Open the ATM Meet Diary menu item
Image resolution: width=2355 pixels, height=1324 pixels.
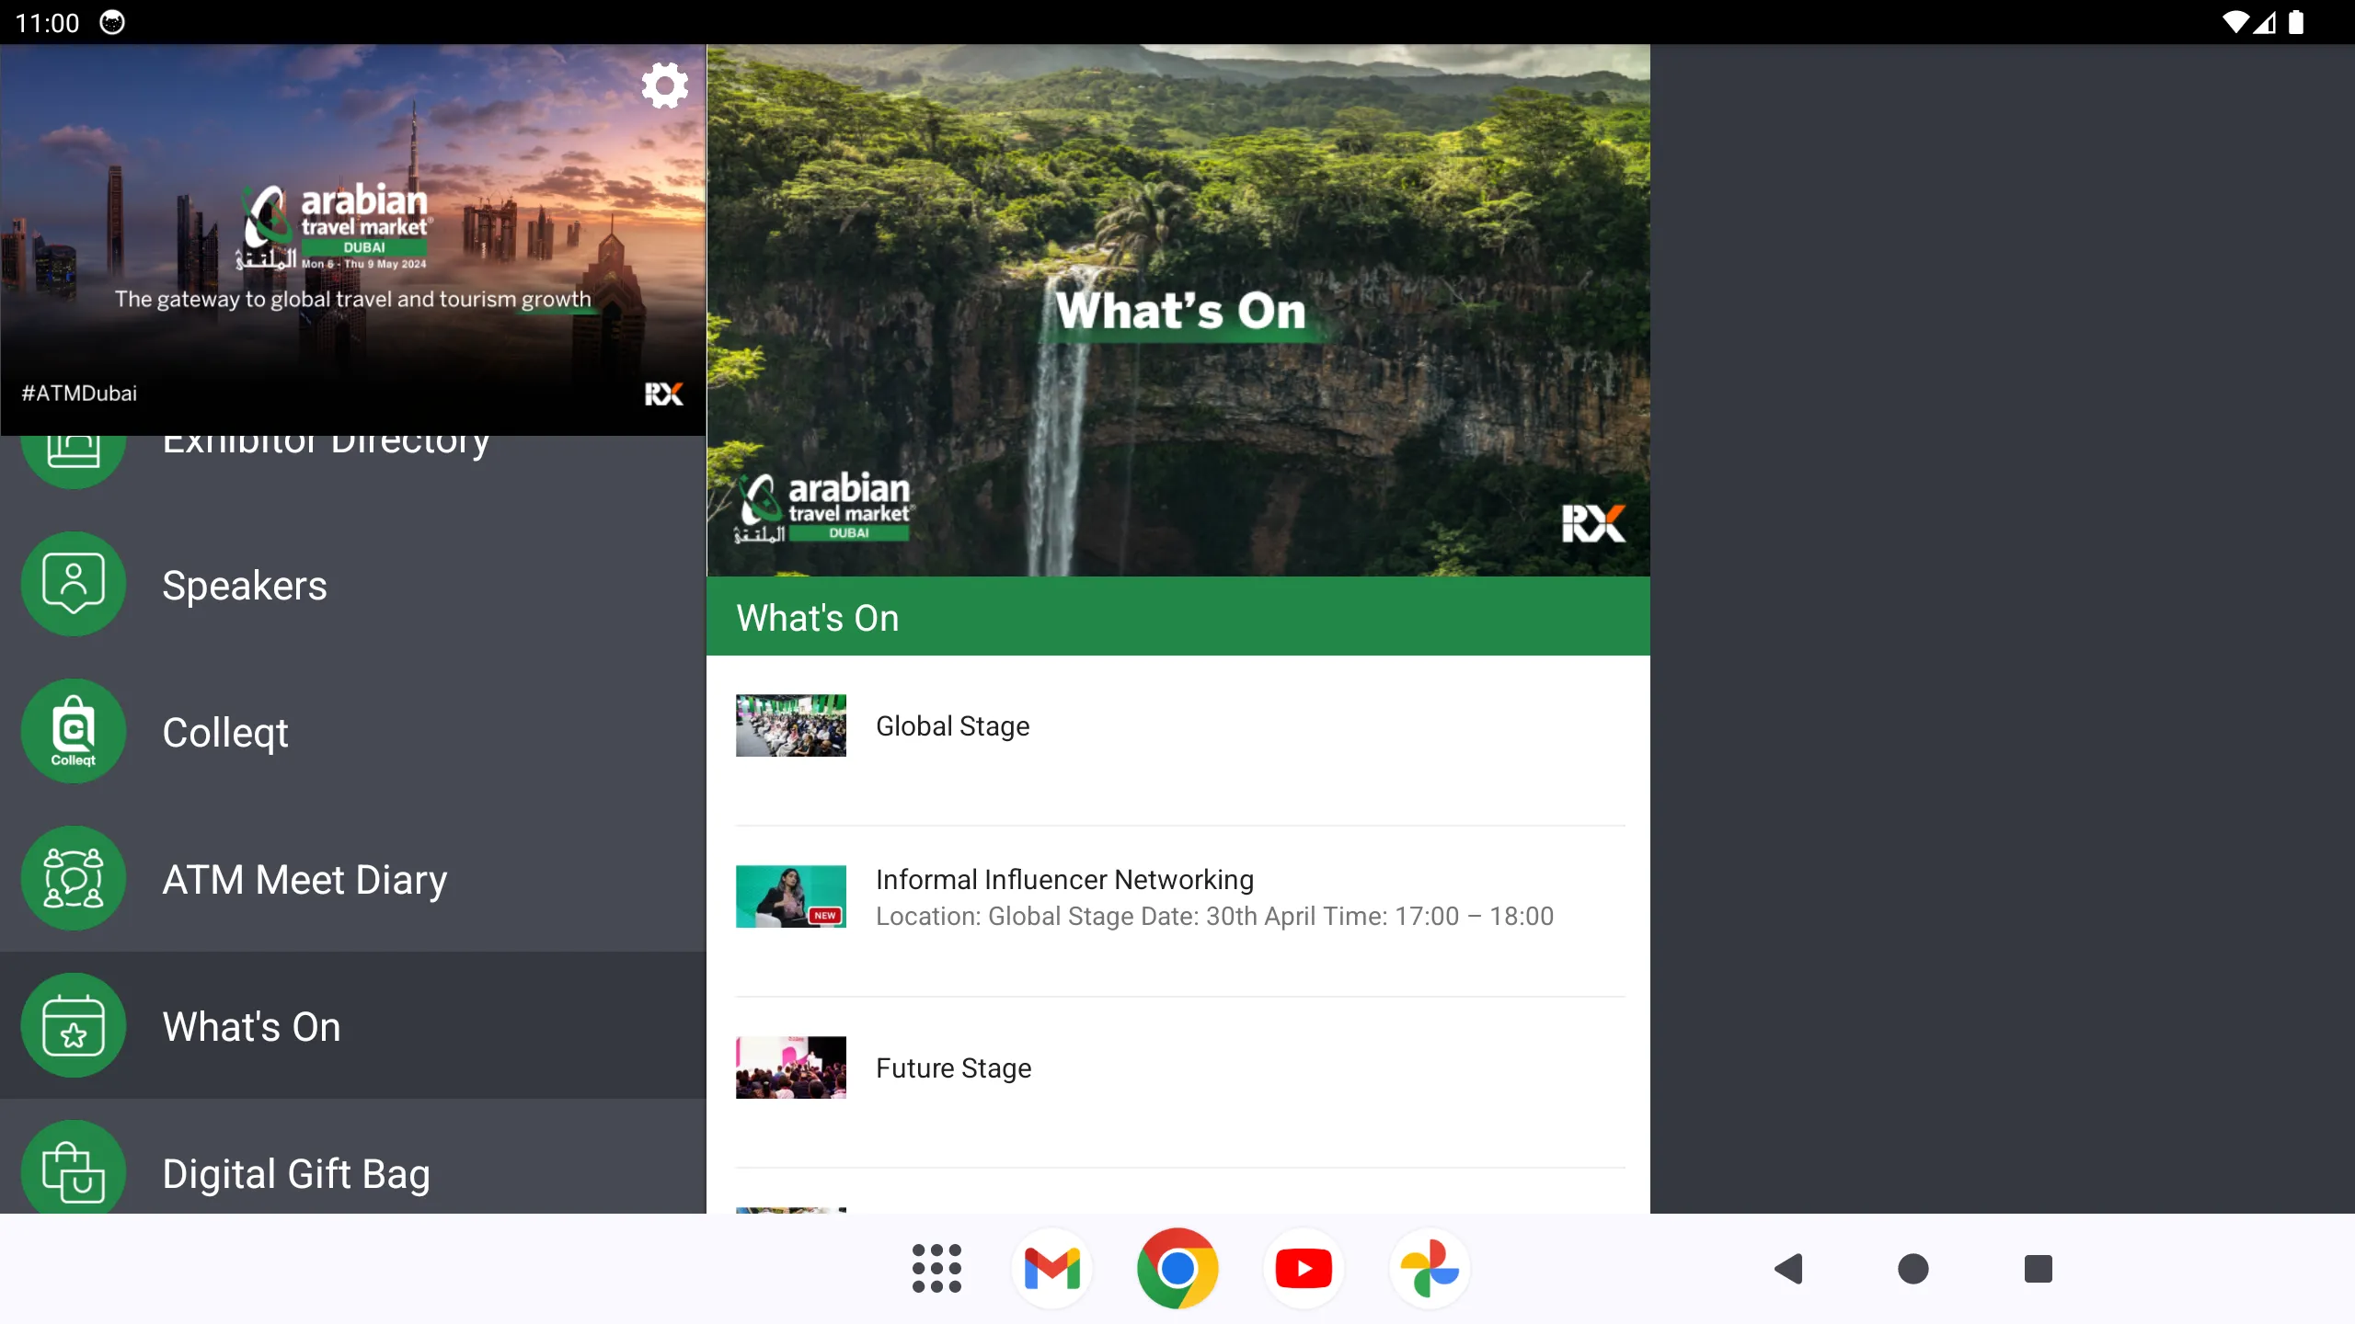tap(353, 878)
